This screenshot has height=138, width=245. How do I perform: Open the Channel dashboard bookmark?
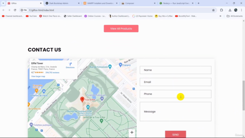pyautogui.click(x=13, y=16)
